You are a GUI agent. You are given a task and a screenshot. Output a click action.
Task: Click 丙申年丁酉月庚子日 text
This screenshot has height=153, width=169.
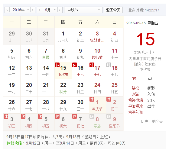point(145,59)
